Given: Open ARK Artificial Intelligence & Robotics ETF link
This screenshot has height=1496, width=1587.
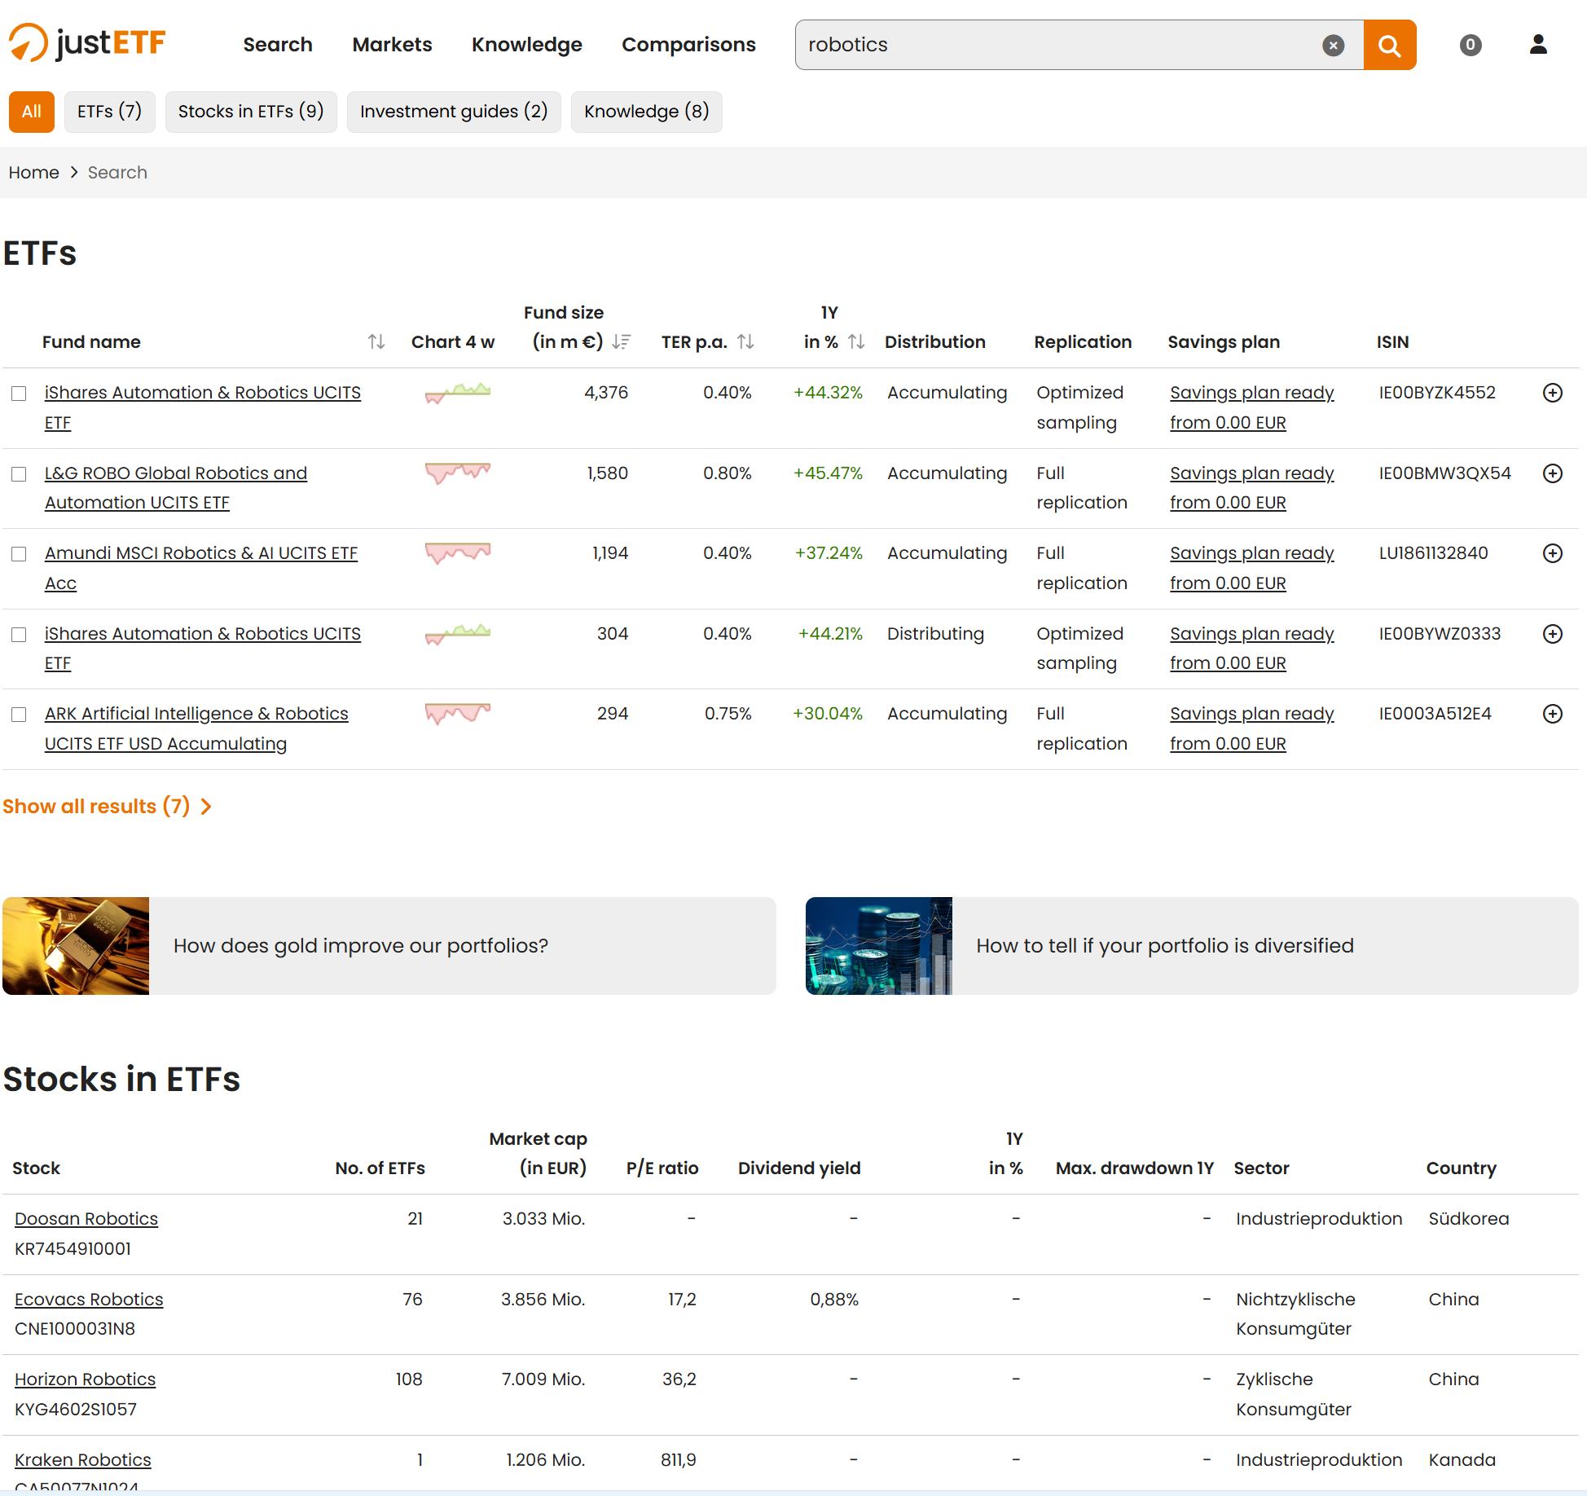Looking at the screenshot, I should coord(196,728).
